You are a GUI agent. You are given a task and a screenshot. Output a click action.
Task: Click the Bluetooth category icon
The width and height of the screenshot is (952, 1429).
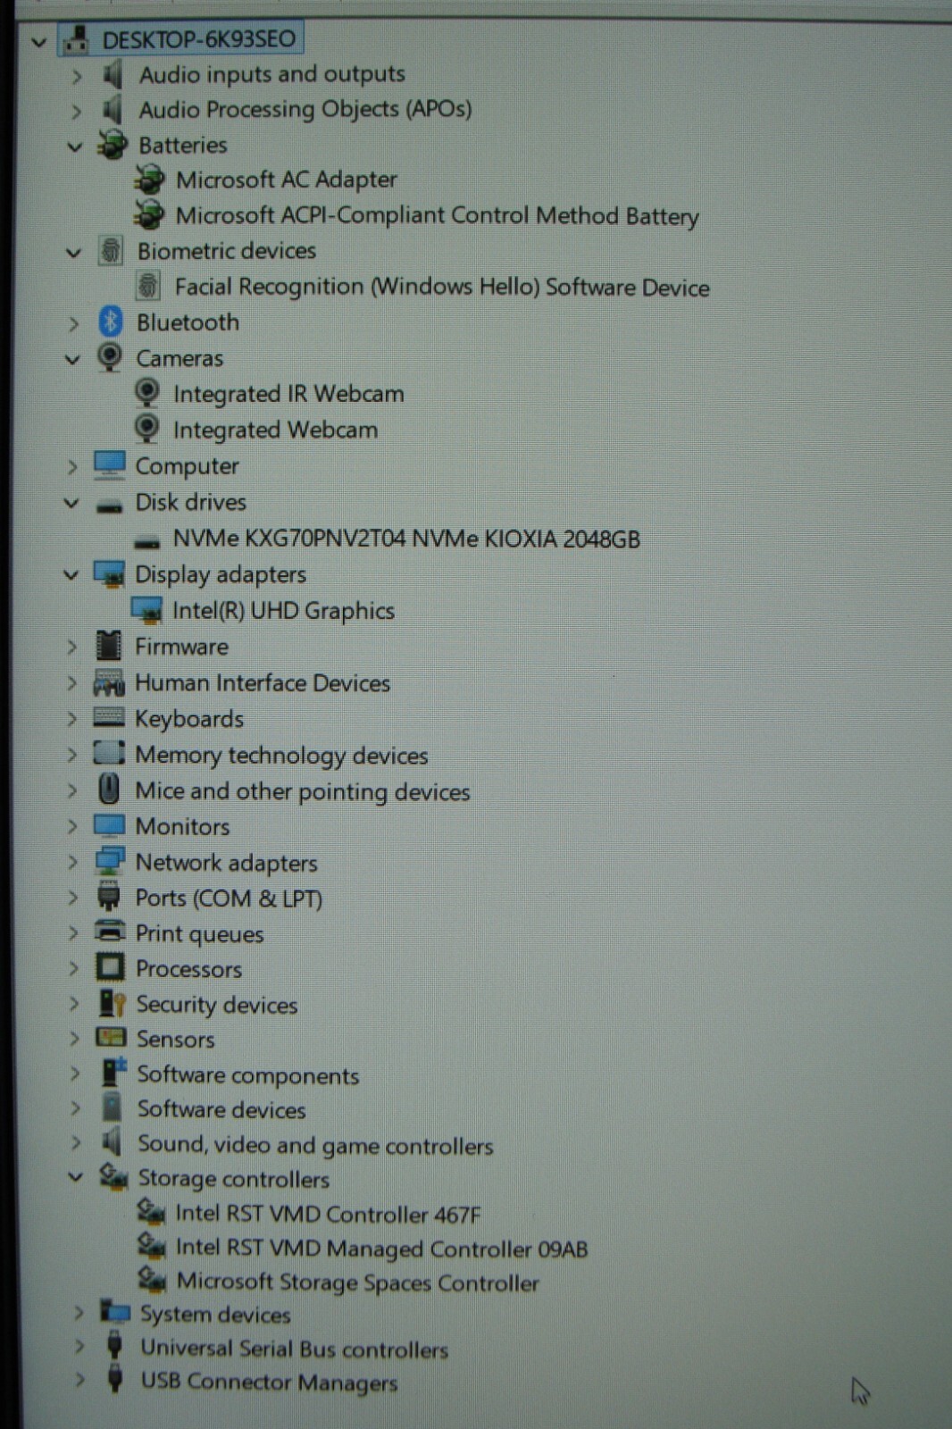111,322
